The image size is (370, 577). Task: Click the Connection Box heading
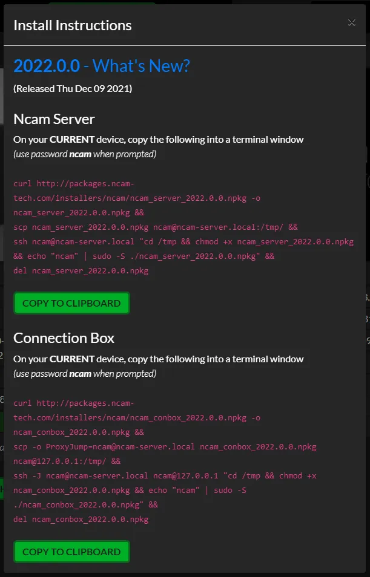click(x=64, y=338)
